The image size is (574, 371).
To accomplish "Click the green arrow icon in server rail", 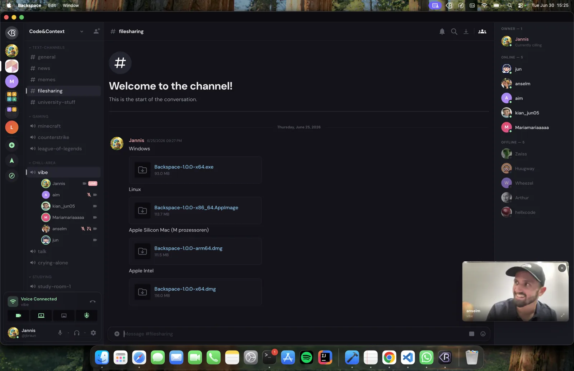I will pyautogui.click(x=12, y=161).
